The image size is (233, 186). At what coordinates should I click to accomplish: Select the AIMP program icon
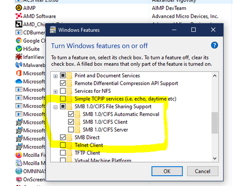(x=19, y=8)
